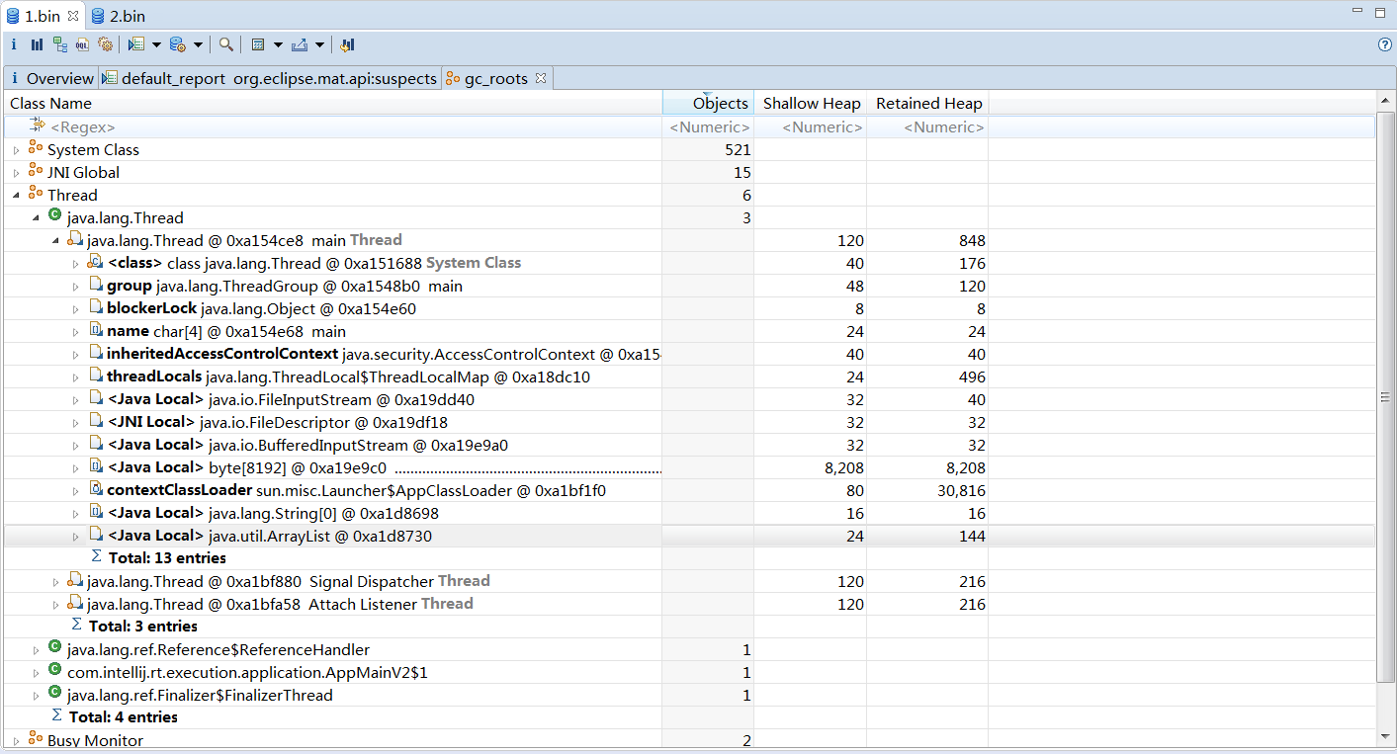Expand the Signal Dispatcher thread row

click(x=55, y=582)
